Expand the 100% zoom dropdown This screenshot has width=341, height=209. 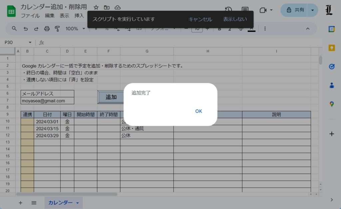click(x=75, y=29)
